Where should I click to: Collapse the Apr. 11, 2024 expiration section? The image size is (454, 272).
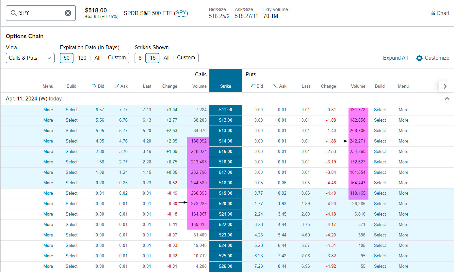(x=447, y=98)
